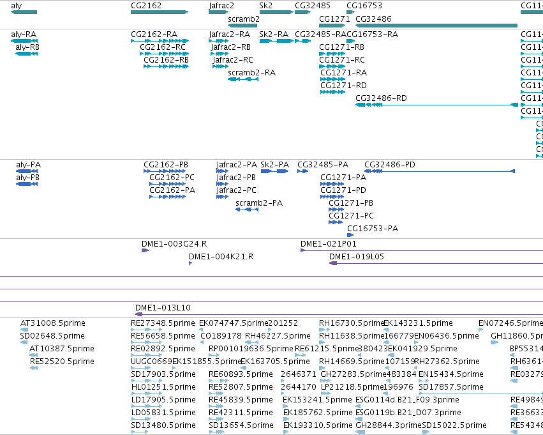Open the 'CG2162-RA' transcript label
The image size is (543, 435).
(154, 34)
